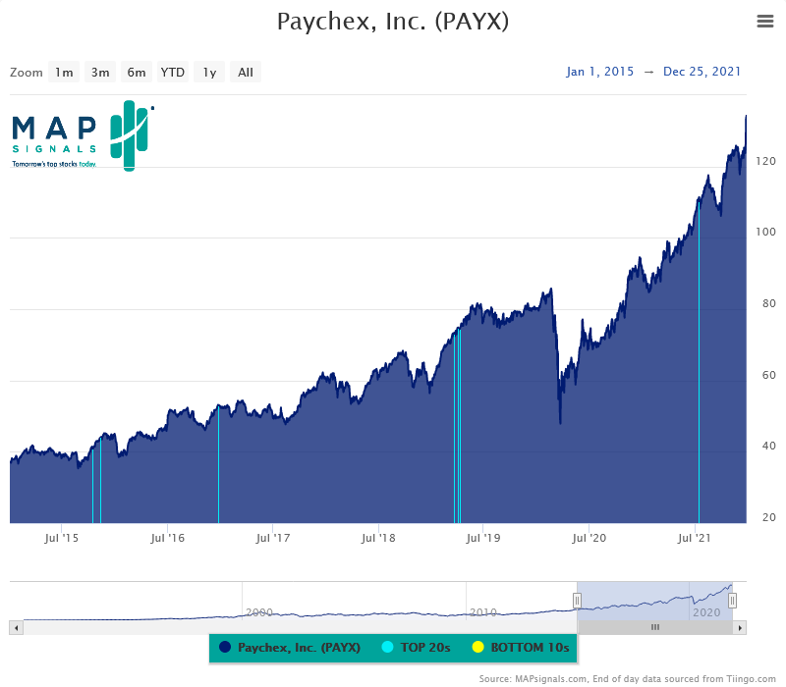This screenshot has width=786, height=687.
Task: Edit the Dec 25, 2021 end date
Action: click(x=702, y=72)
